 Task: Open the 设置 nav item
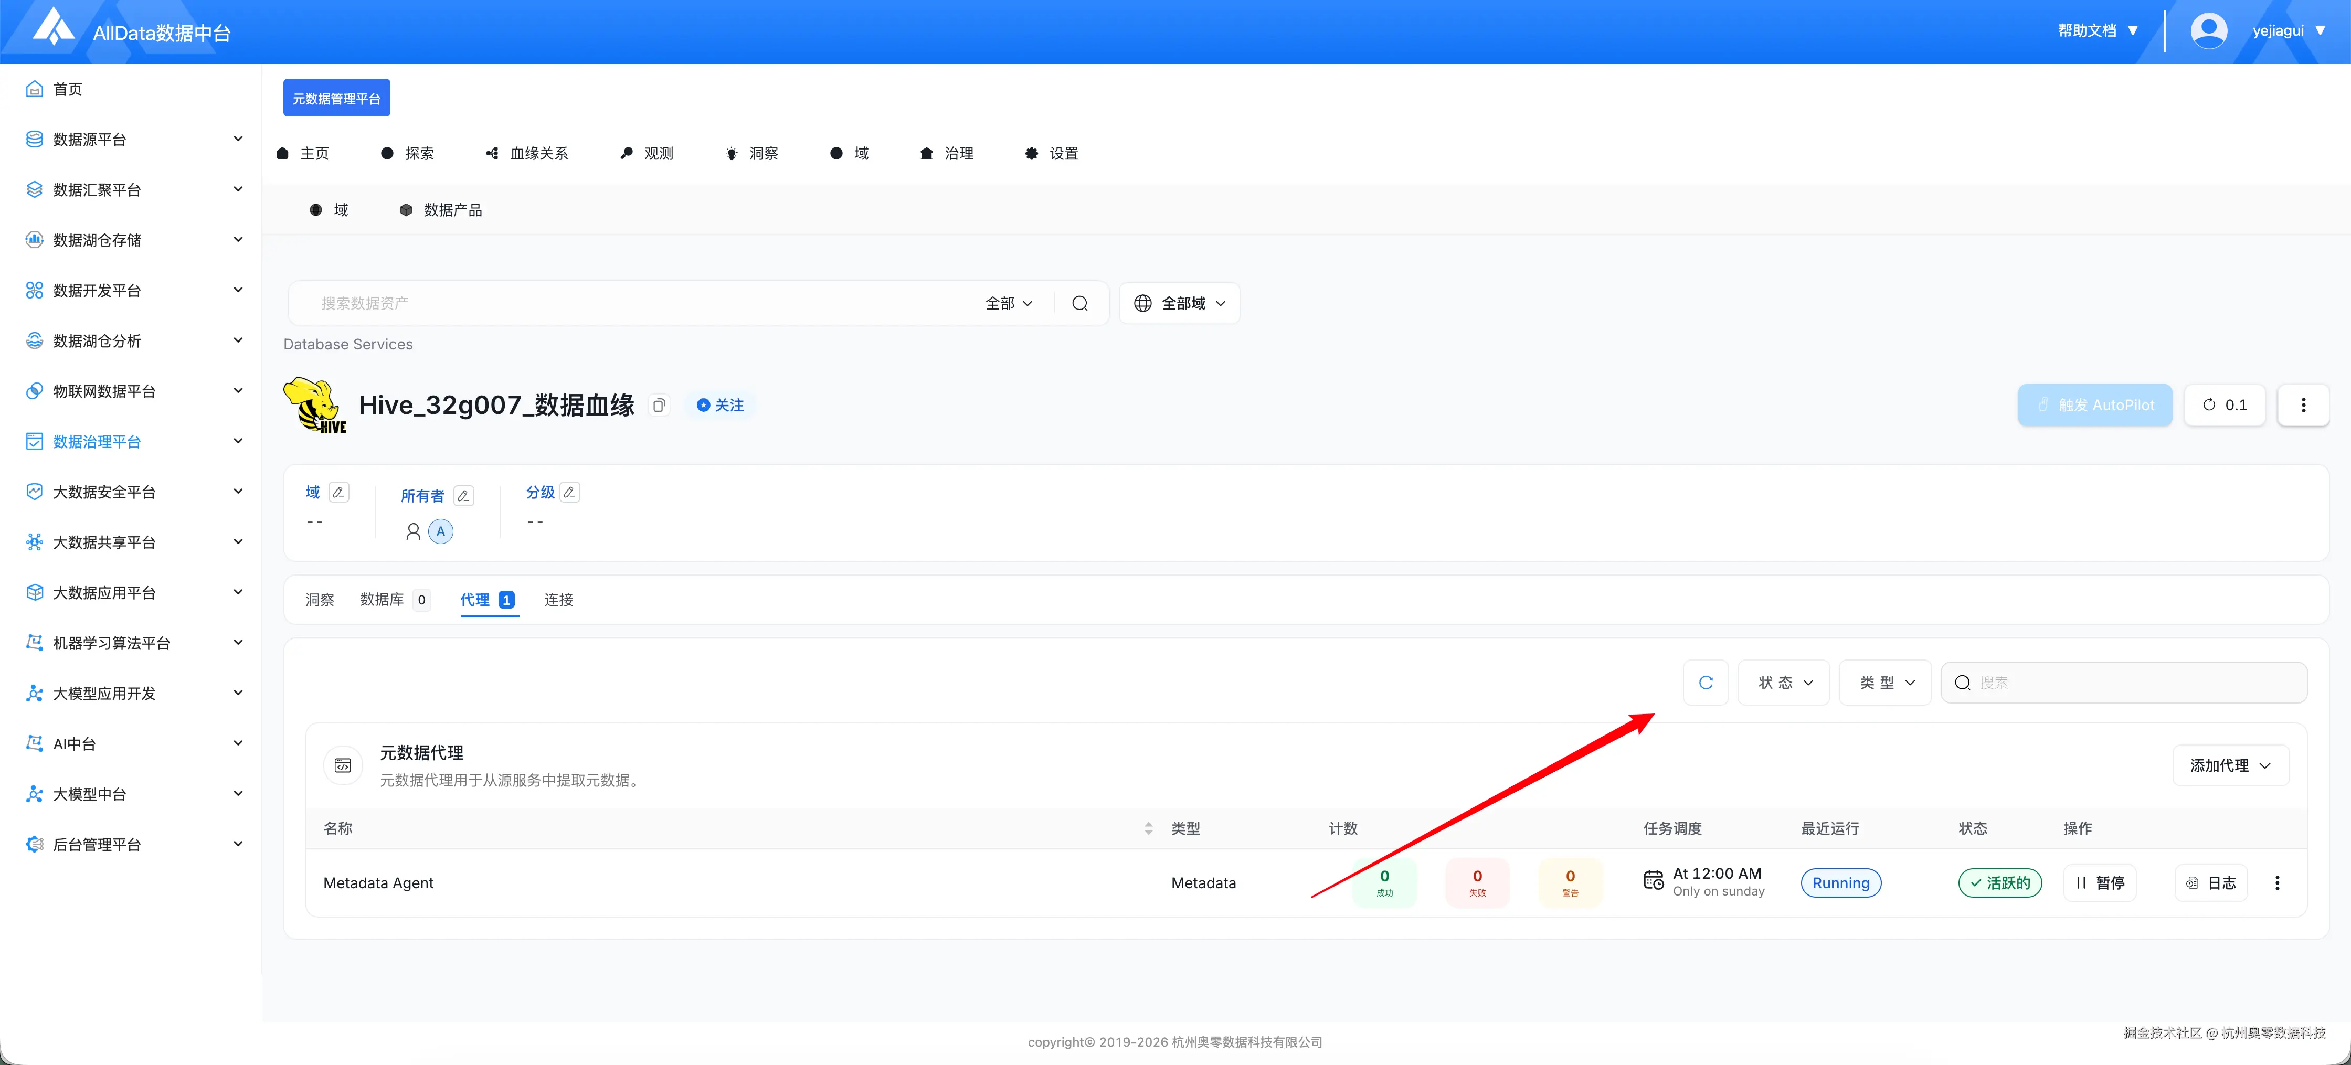pyautogui.click(x=1052, y=153)
